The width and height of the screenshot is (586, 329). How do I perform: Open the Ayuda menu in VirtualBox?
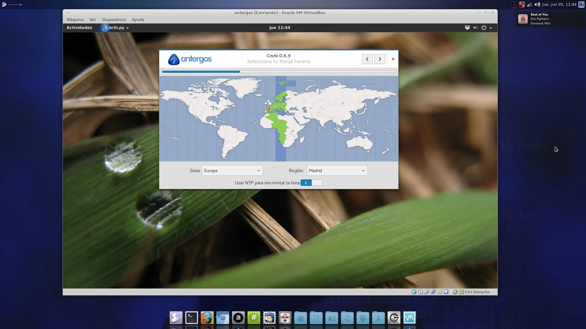pos(138,19)
